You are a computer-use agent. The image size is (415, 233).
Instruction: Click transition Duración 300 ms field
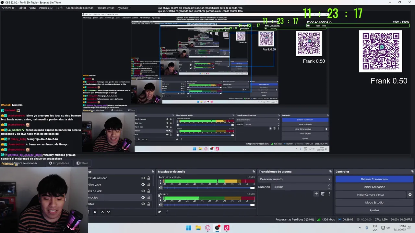(299, 187)
